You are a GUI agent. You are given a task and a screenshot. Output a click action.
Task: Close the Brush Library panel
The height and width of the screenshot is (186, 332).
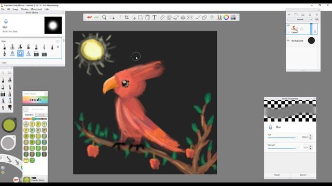coord(63,12)
